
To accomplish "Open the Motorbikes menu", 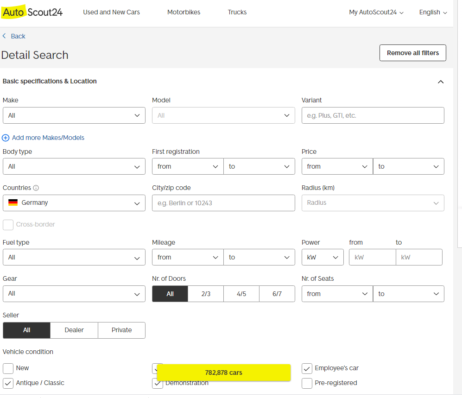I will coord(184,12).
